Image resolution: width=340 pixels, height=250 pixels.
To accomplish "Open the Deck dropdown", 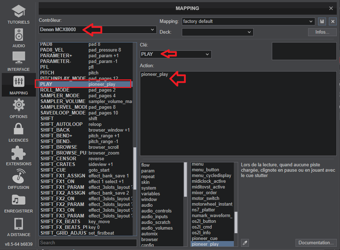I will click(217, 32).
